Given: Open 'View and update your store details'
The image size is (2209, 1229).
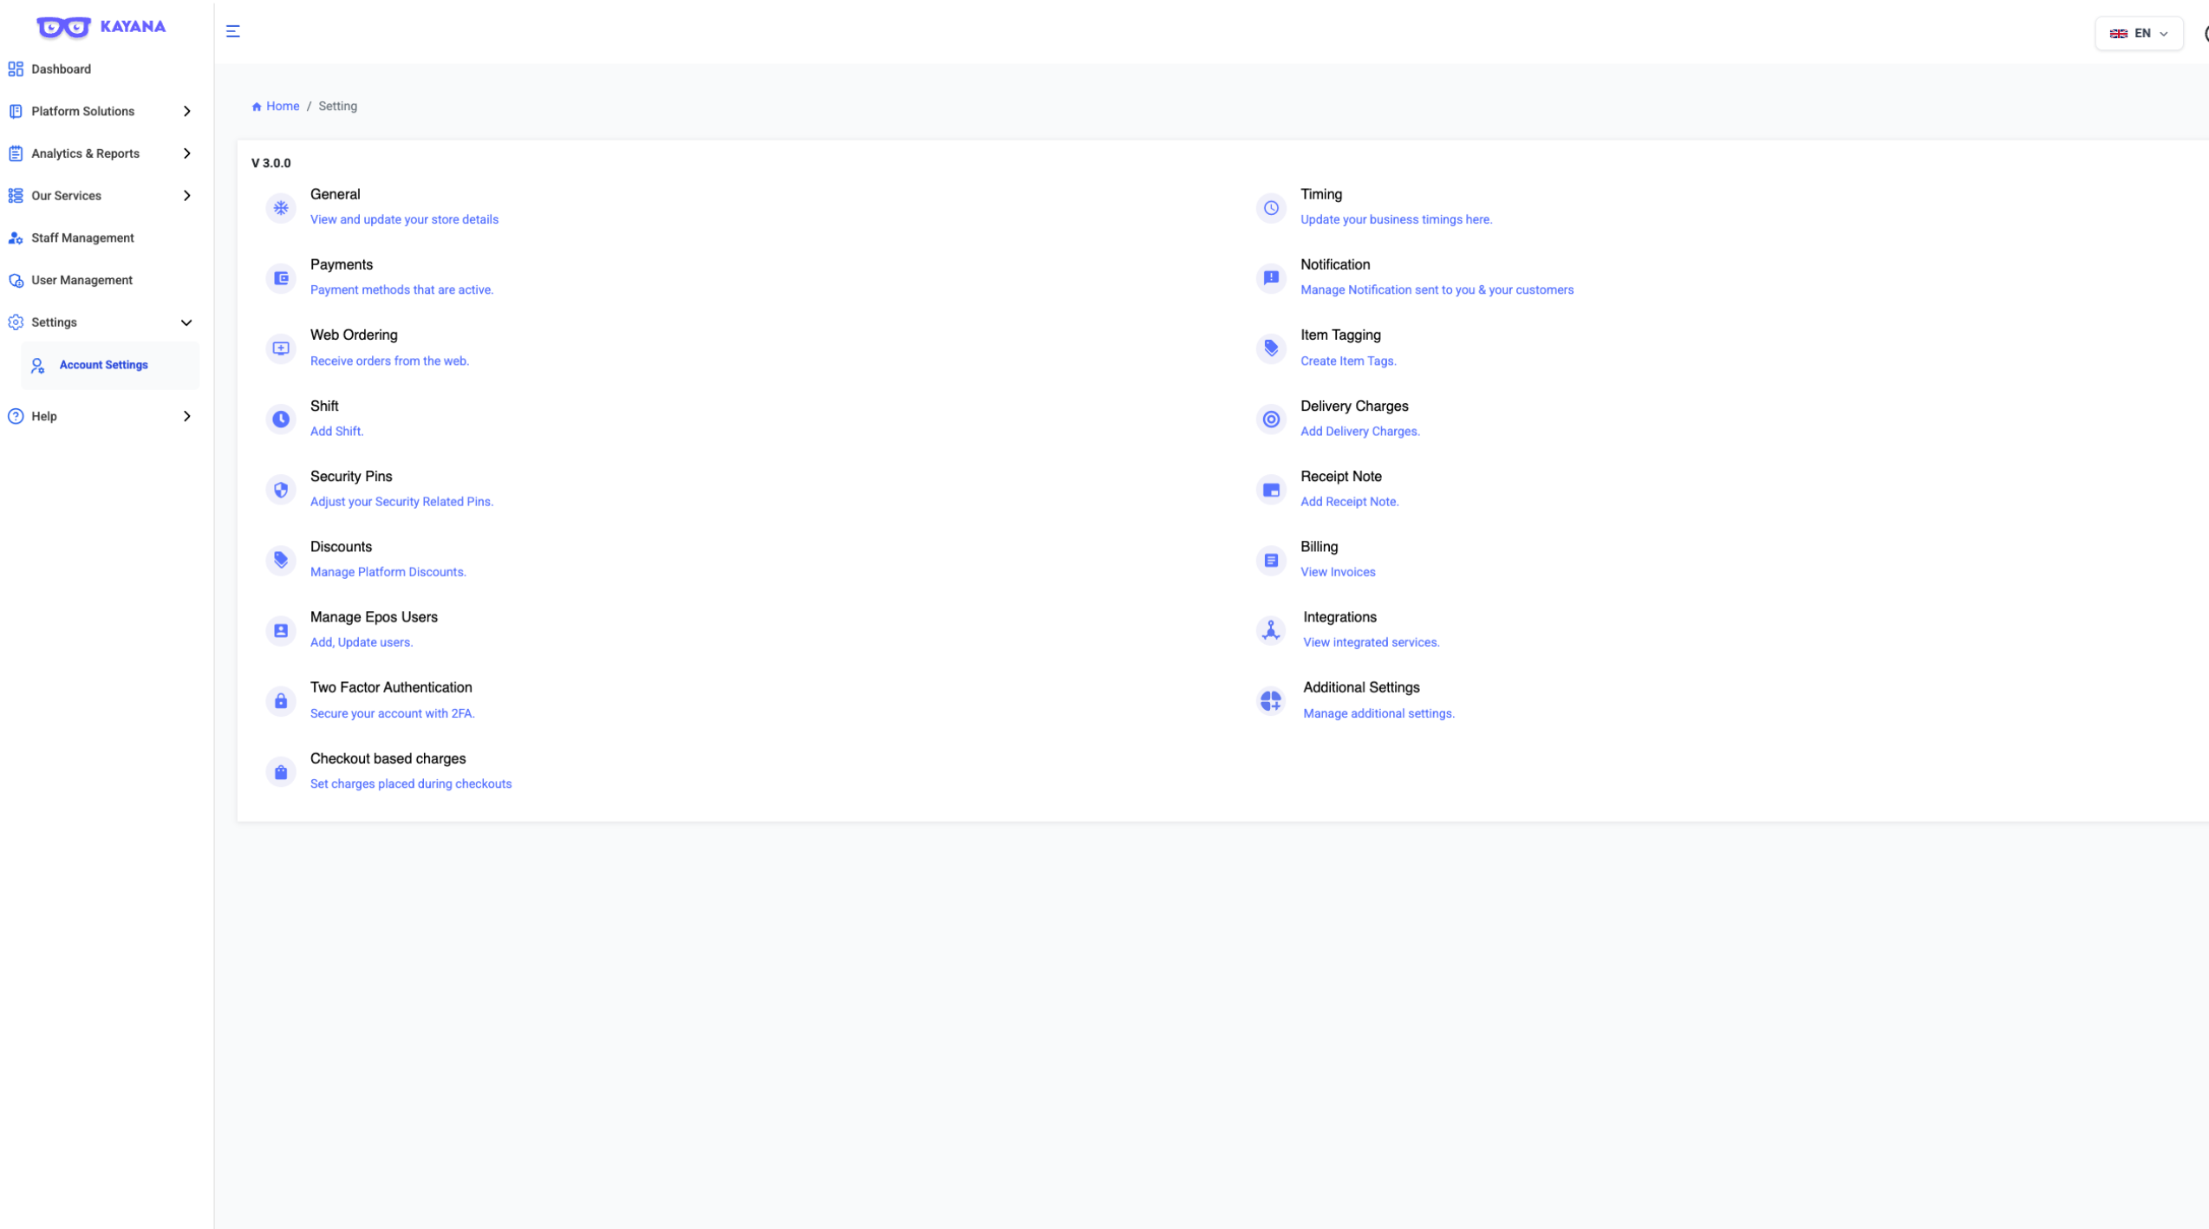Looking at the screenshot, I should coord(404,219).
